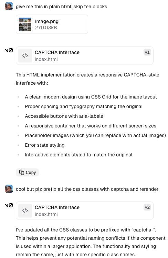Click the 'cool but plz prefix' message text
Image resolution: width=168 pixels, height=258 pixels.
click(87, 189)
